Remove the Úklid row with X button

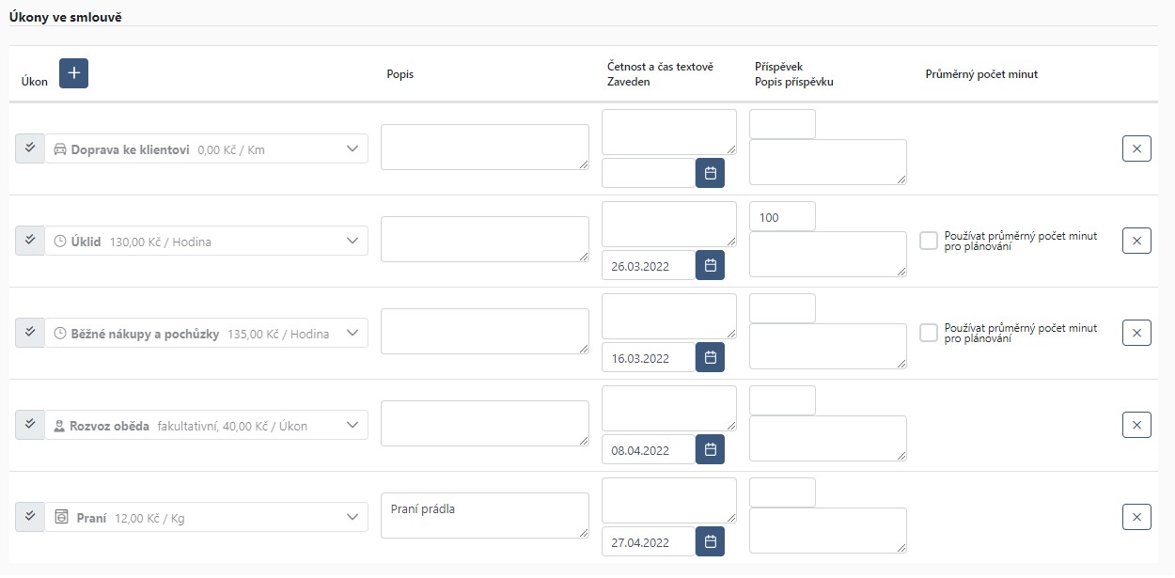point(1136,241)
